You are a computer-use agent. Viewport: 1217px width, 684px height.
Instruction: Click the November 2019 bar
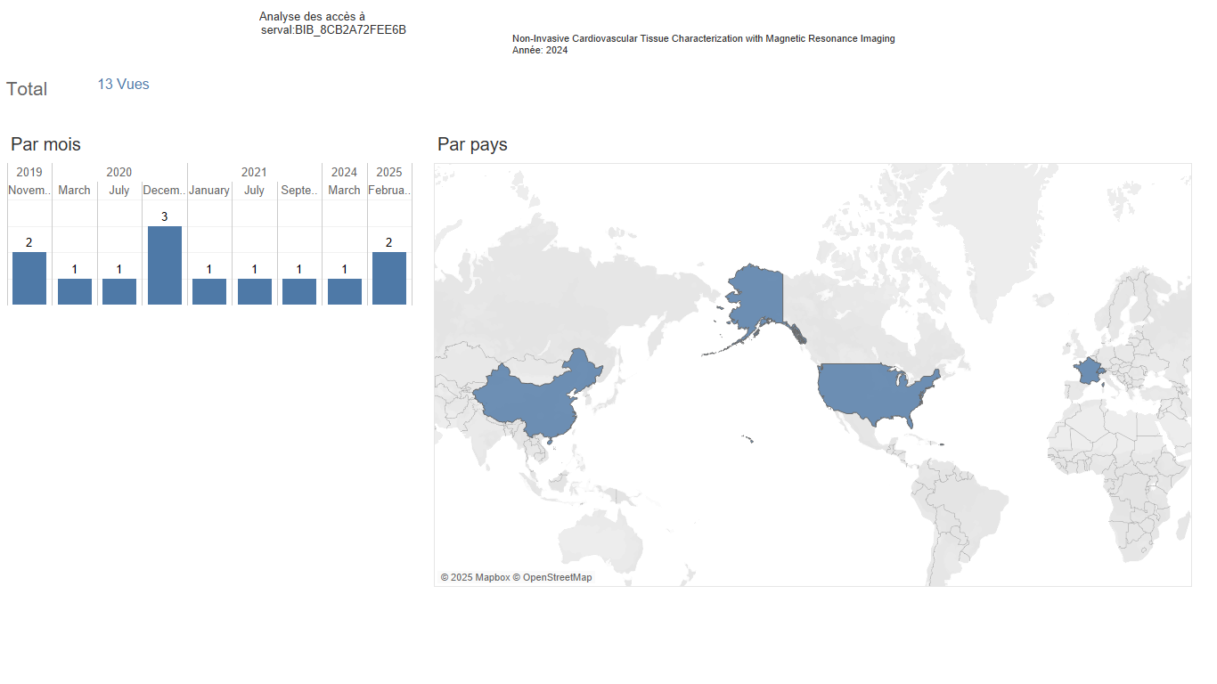(x=29, y=279)
